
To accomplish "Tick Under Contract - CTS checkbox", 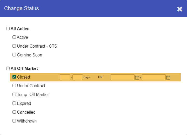I will (14, 46).
